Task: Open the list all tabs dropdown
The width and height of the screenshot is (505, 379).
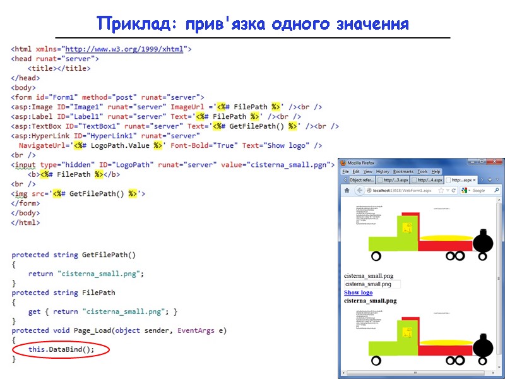Action: [497, 180]
